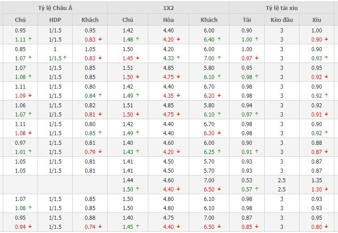Screen dimensions: 338x233
Task: Click the 0.53 Tài odds value
Action: point(247,181)
